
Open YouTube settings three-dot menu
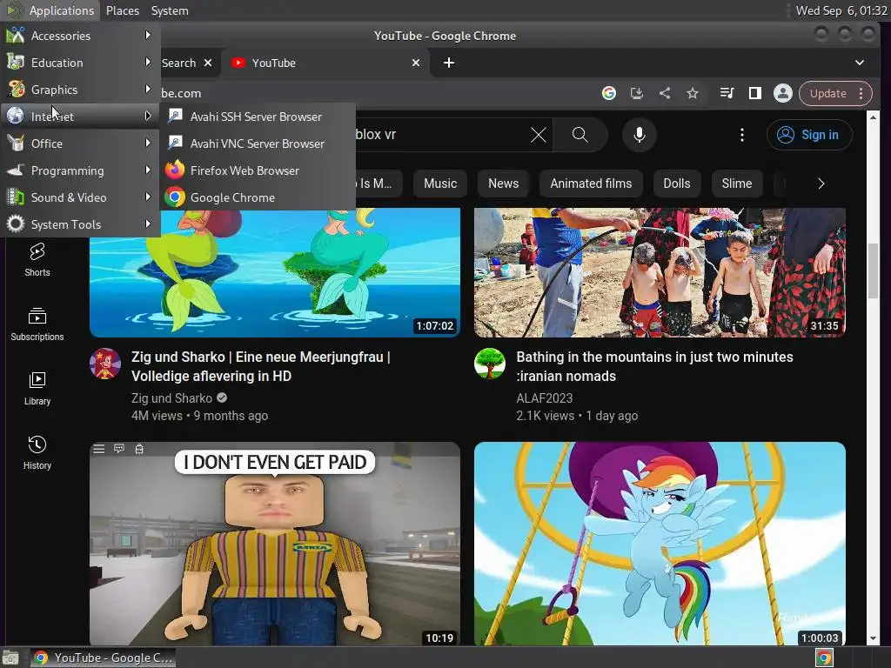click(741, 135)
